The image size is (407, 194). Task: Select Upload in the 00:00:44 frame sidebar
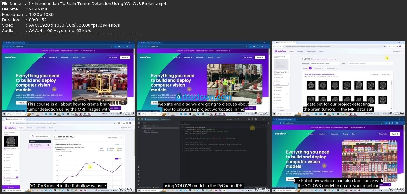[x=281, y=84]
